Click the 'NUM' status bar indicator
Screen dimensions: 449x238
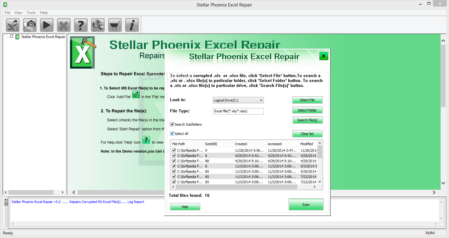coord(430,233)
